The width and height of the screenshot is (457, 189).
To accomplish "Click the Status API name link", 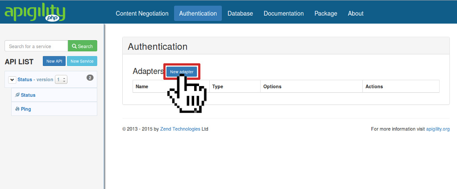I will [25, 79].
